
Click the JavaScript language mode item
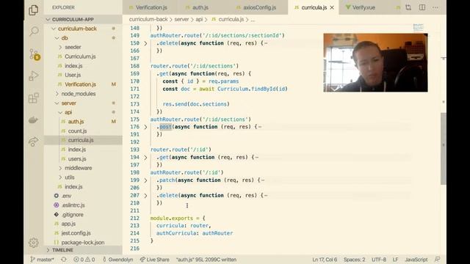tap(416, 260)
